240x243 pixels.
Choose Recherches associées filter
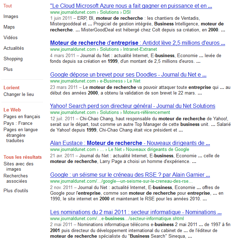click(16, 178)
